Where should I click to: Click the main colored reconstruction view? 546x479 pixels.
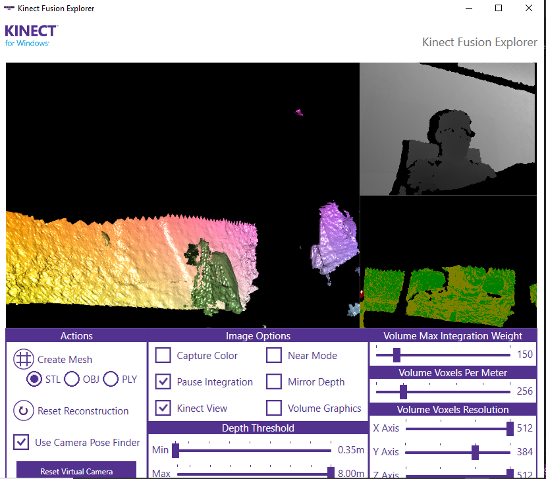(x=182, y=195)
